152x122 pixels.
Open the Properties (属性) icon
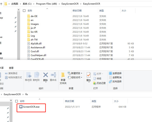pyautogui.click(x=88, y=75)
